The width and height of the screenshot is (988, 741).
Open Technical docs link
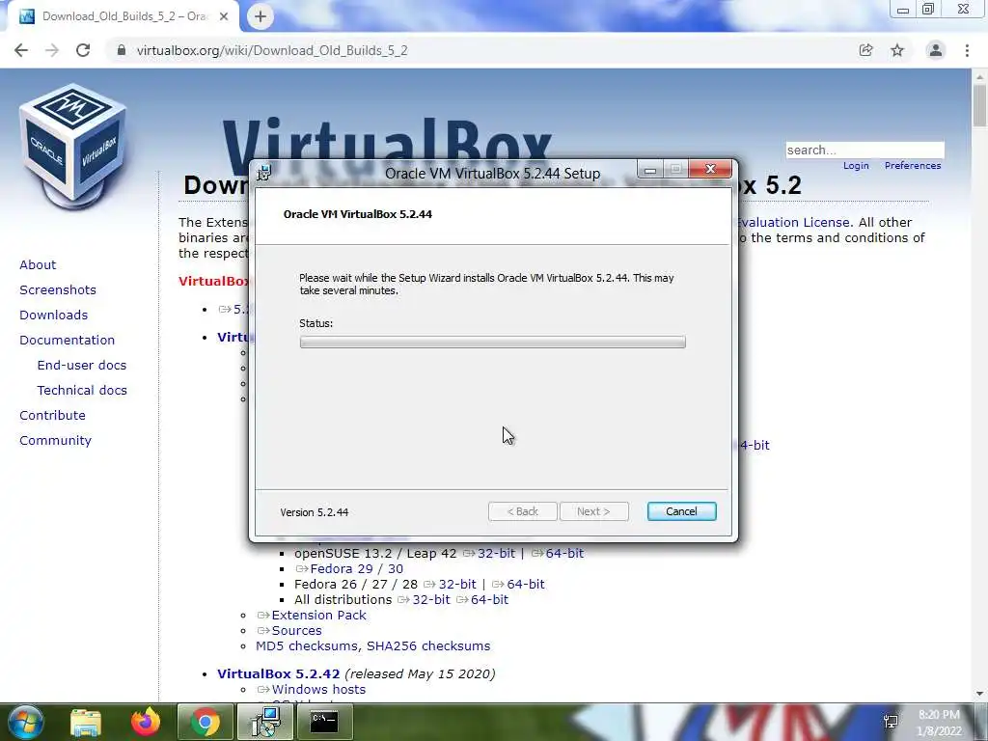(82, 391)
